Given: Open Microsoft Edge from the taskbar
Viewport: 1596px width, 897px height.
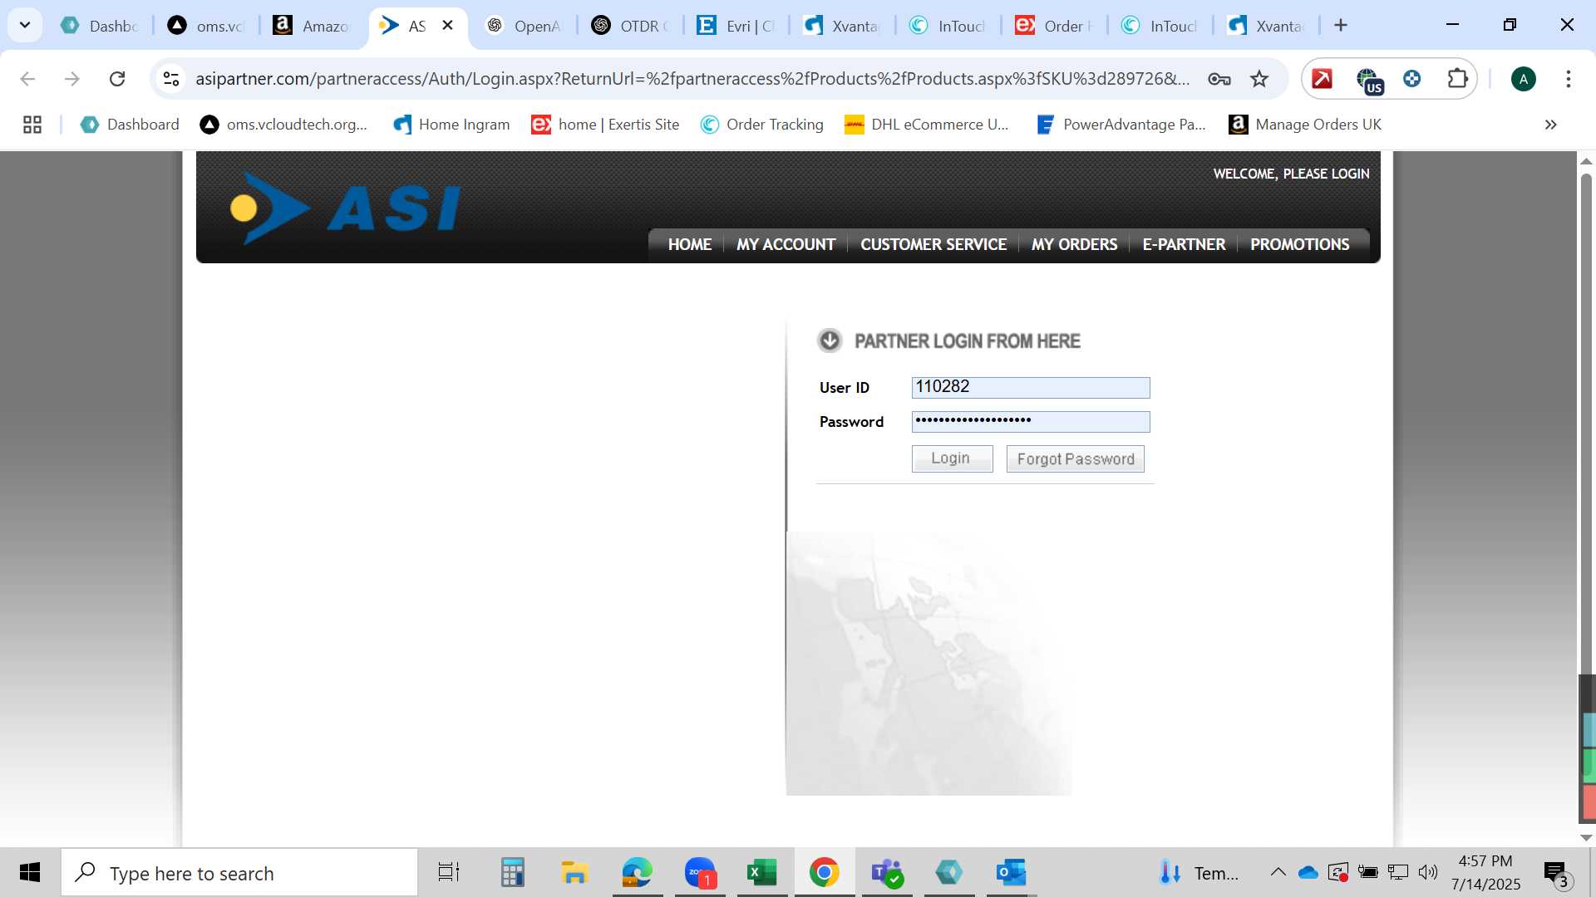Looking at the screenshot, I should 637,872.
